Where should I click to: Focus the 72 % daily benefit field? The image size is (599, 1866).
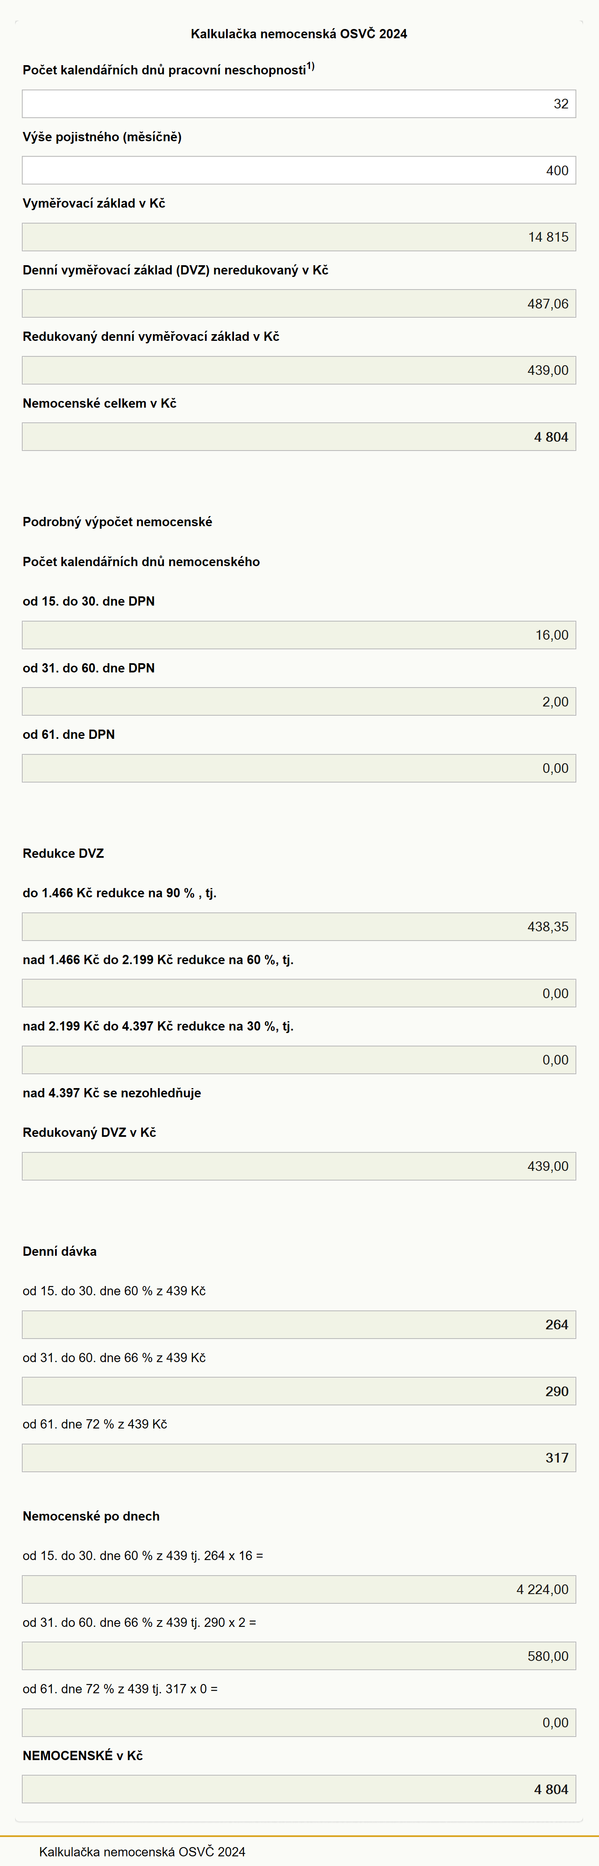tap(299, 1457)
